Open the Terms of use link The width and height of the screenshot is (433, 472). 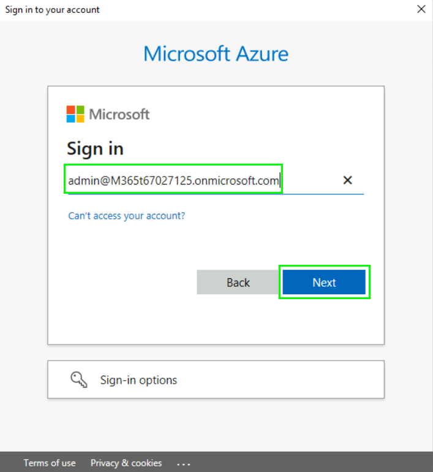coord(50,463)
